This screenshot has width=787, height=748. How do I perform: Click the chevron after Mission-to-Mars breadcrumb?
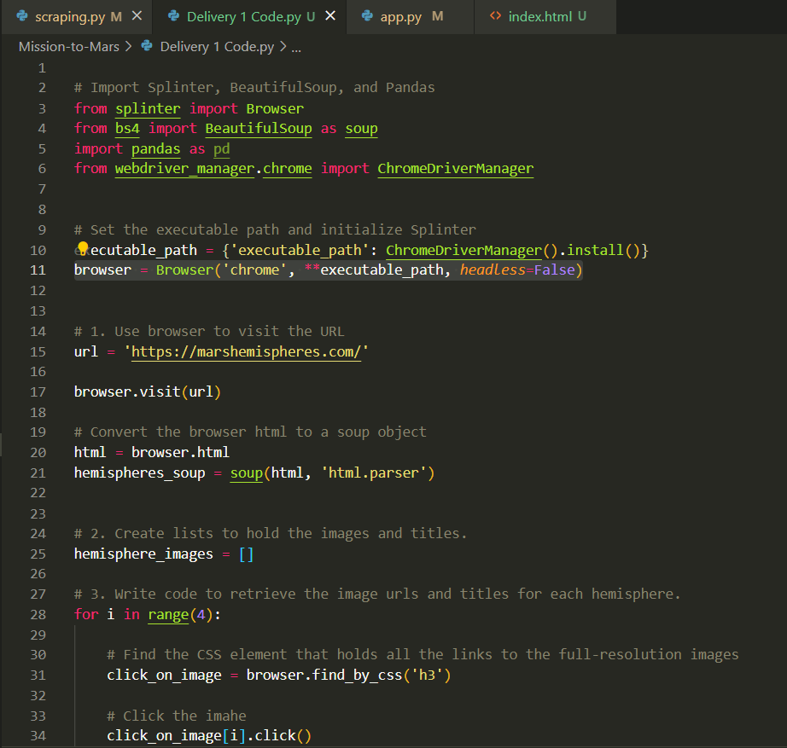(129, 47)
